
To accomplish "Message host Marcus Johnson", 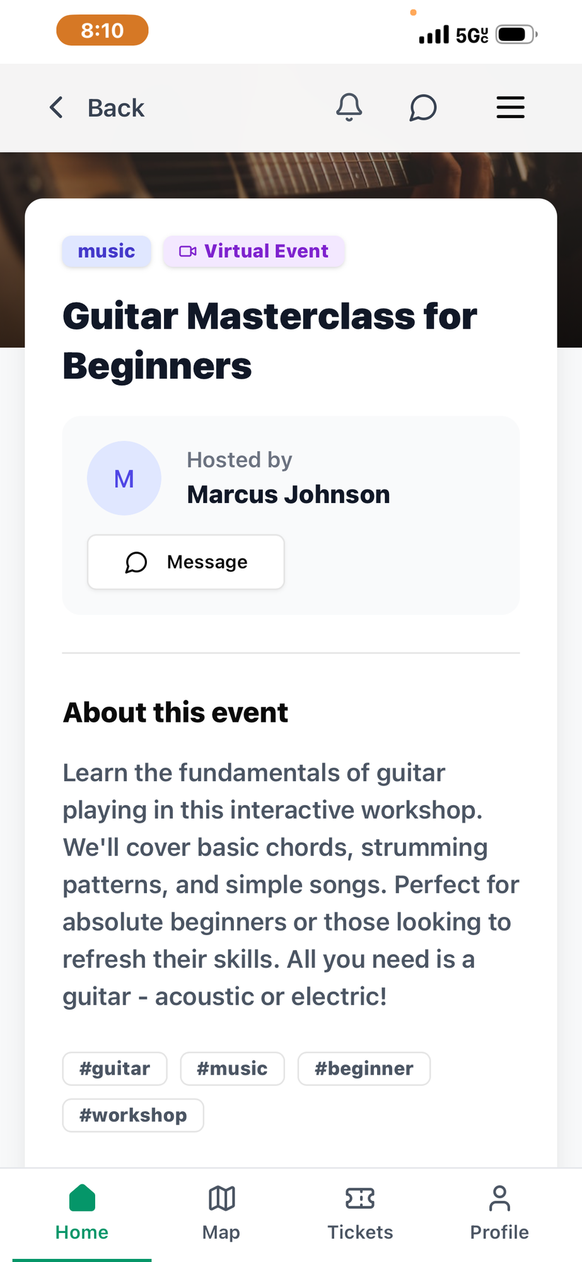I will click(186, 562).
